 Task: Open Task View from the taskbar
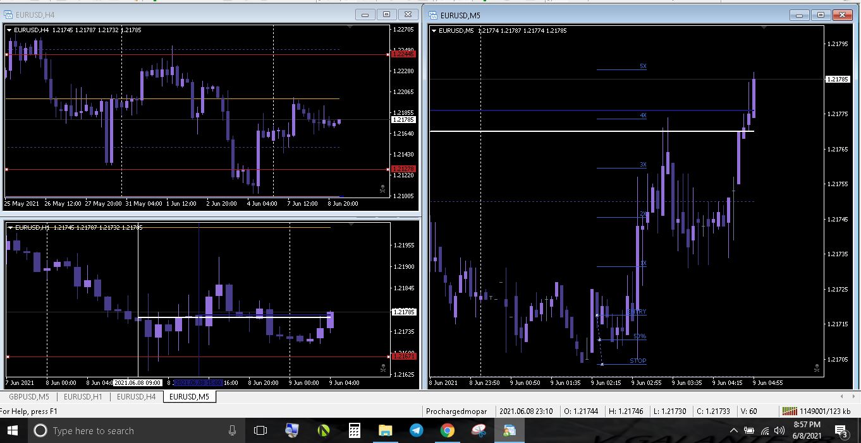coord(260,430)
